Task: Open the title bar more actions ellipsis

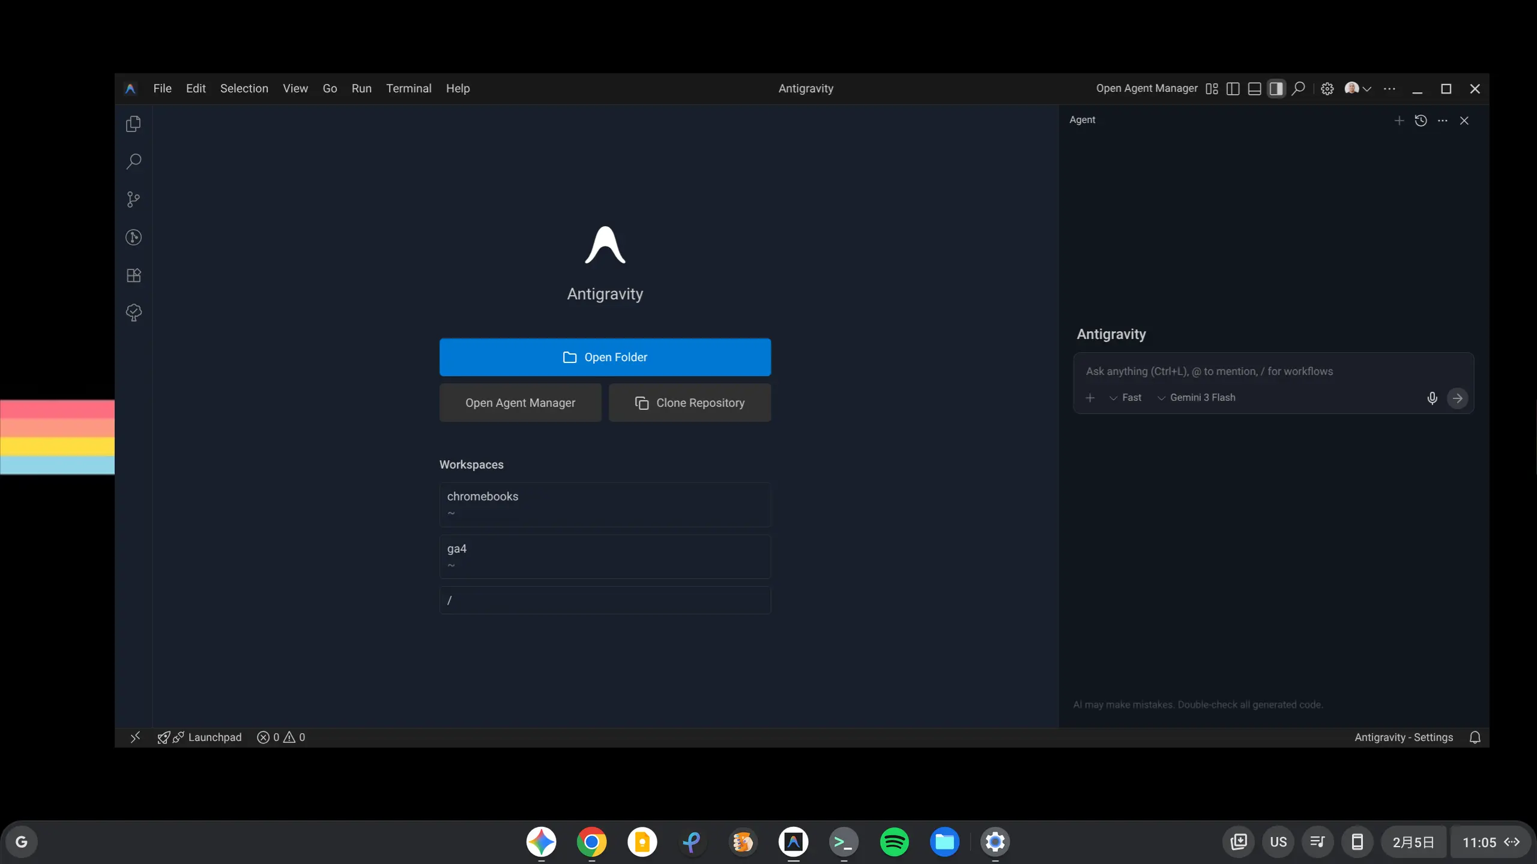Action: pyautogui.click(x=1389, y=89)
